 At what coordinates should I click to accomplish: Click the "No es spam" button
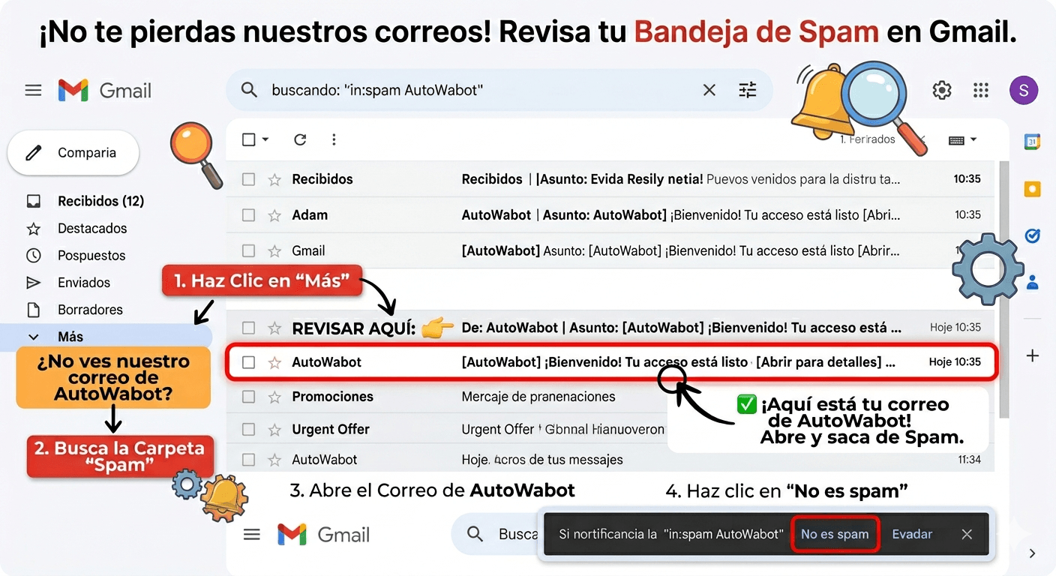[835, 535]
